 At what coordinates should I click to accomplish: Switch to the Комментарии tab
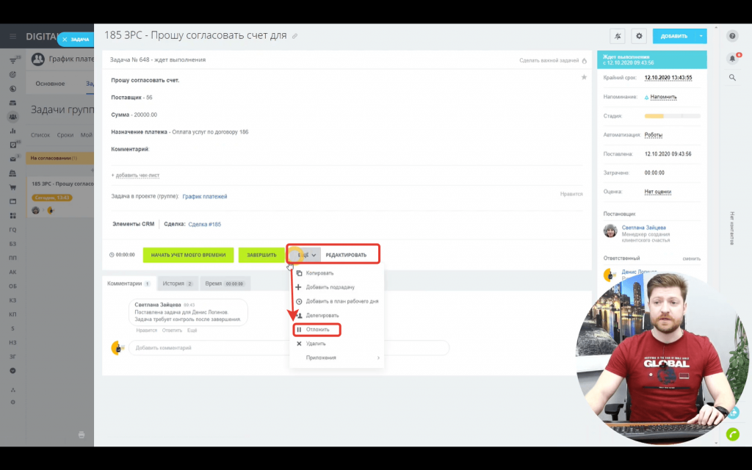[x=129, y=283]
